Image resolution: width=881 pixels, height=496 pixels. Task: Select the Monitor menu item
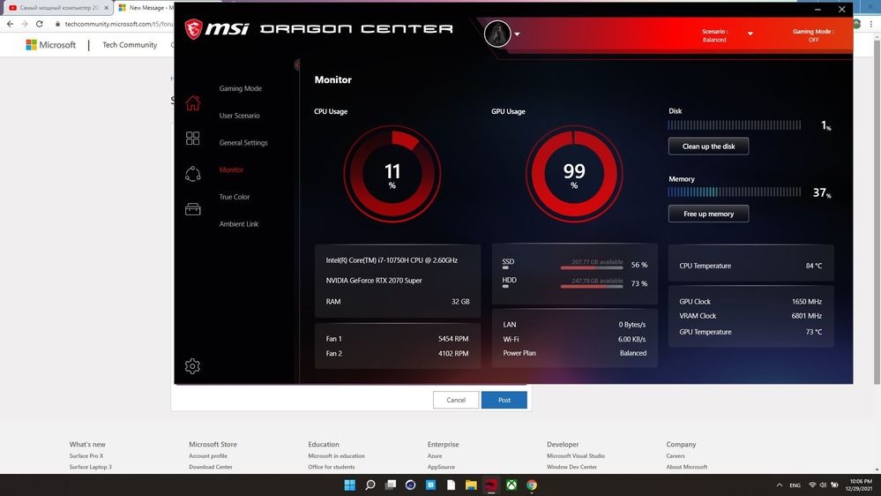coord(231,169)
